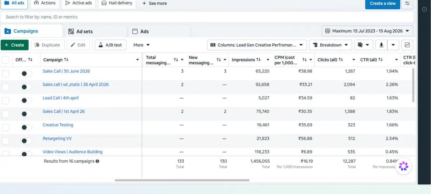This screenshot has height=194, width=431.
Task: Sort Total messaging column arrows
Action: [x=176, y=60]
